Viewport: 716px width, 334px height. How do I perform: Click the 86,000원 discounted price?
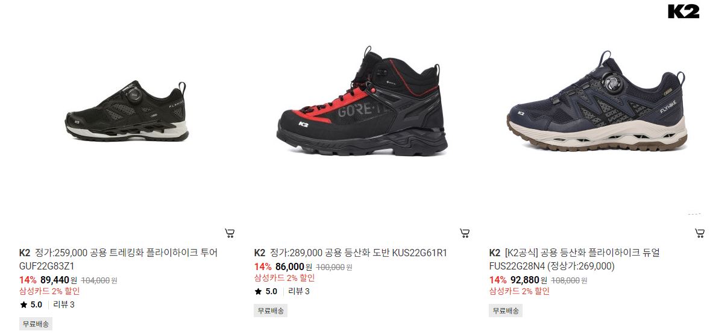[x=294, y=267]
